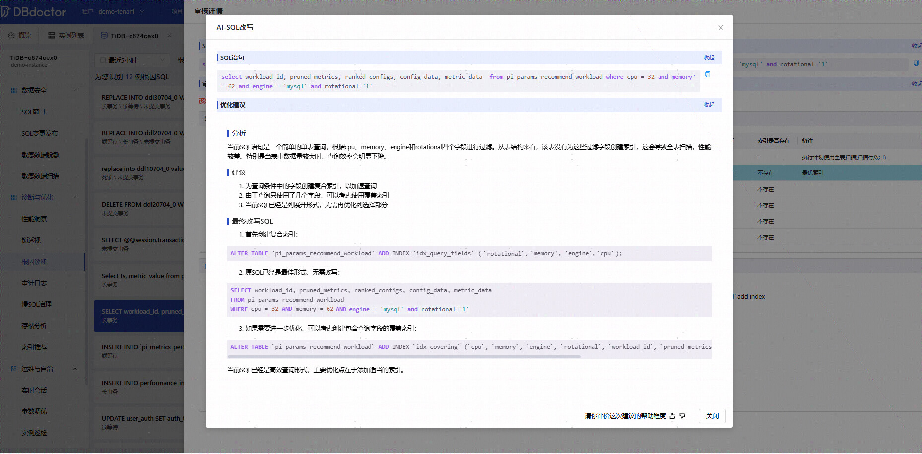Image resolution: width=922 pixels, height=454 pixels.
Task: Switch to 实例列表 tab
Action: pyautogui.click(x=66, y=35)
